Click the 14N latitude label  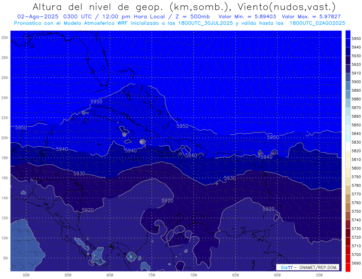5,198
